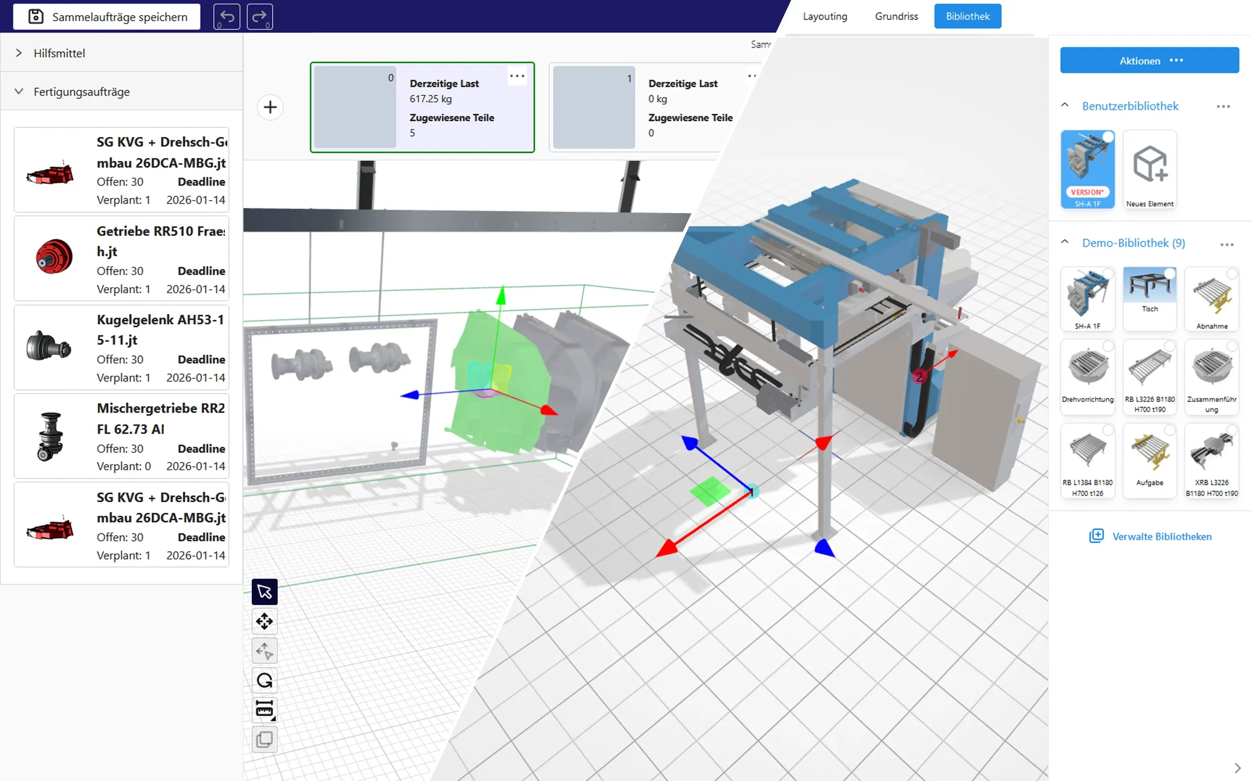Collapse the Fertigungsaufträge section
Image resolution: width=1251 pixels, height=781 pixels.
(x=19, y=91)
